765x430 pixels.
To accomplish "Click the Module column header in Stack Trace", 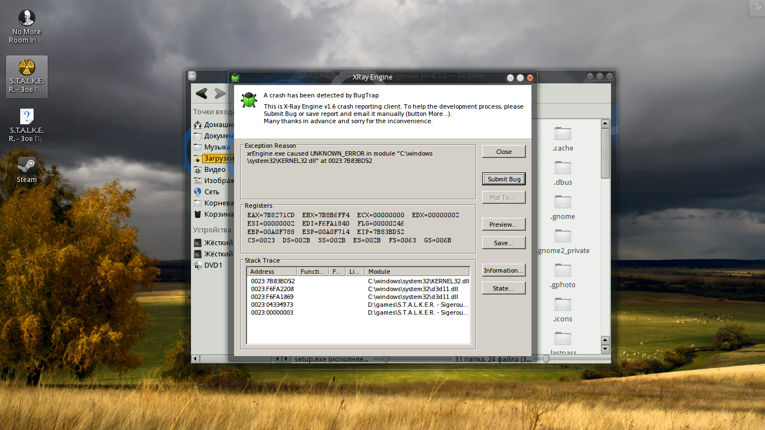I will click(417, 272).
